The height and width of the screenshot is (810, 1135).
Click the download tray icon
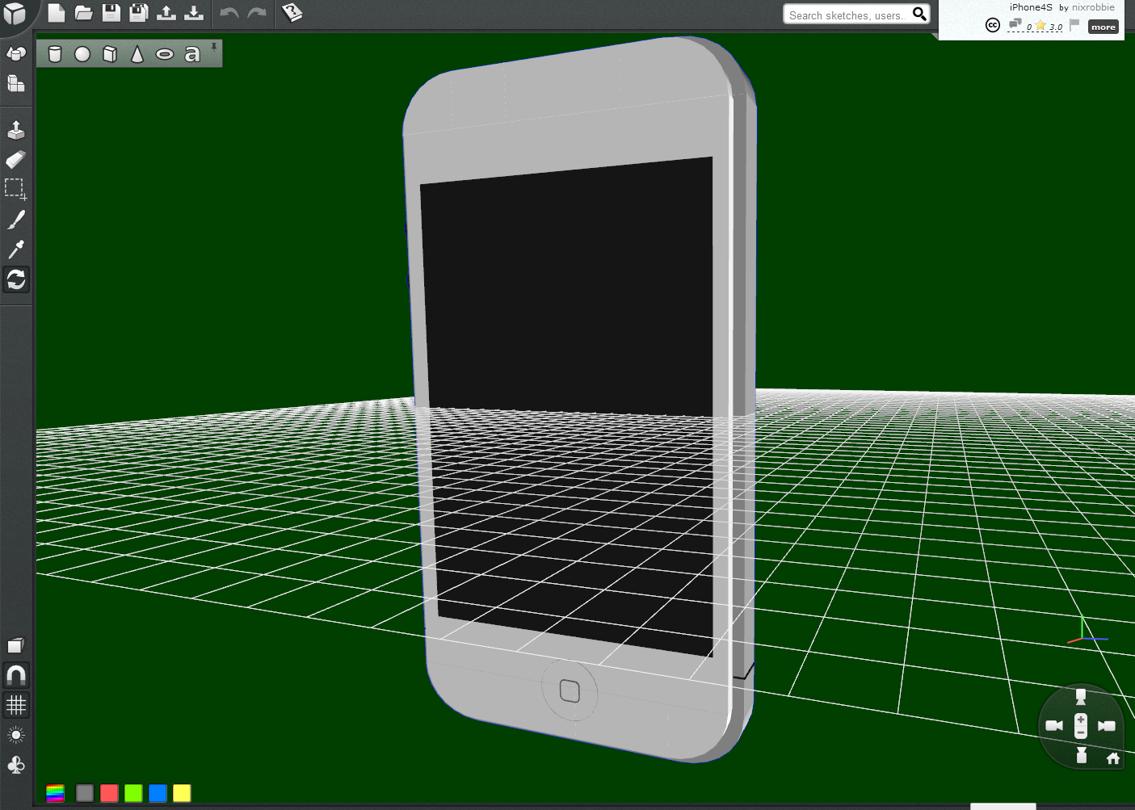click(x=194, y=13)
